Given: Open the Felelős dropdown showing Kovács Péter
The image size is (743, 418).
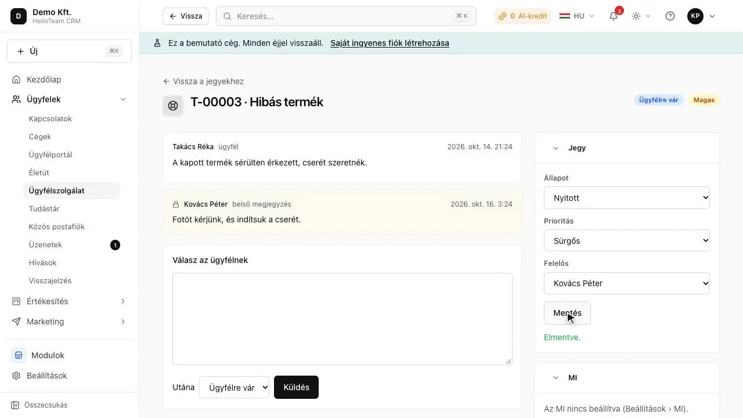Looking at the screenshot, I should click(627, 283).
